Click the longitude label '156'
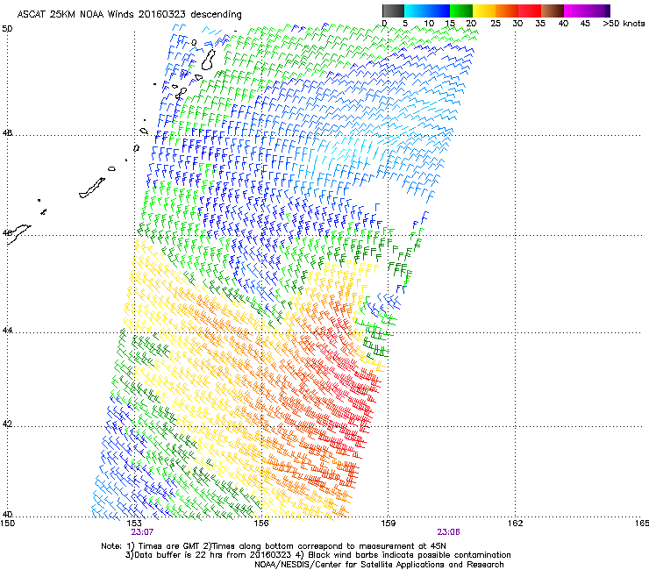Image resolution: width=649 pixels, height=570 pixels. coord(261,524)
